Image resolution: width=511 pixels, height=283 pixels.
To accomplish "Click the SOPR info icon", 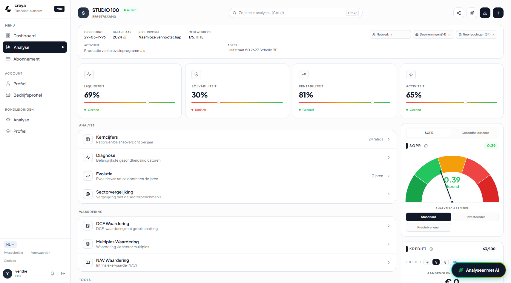I will 426,146.
